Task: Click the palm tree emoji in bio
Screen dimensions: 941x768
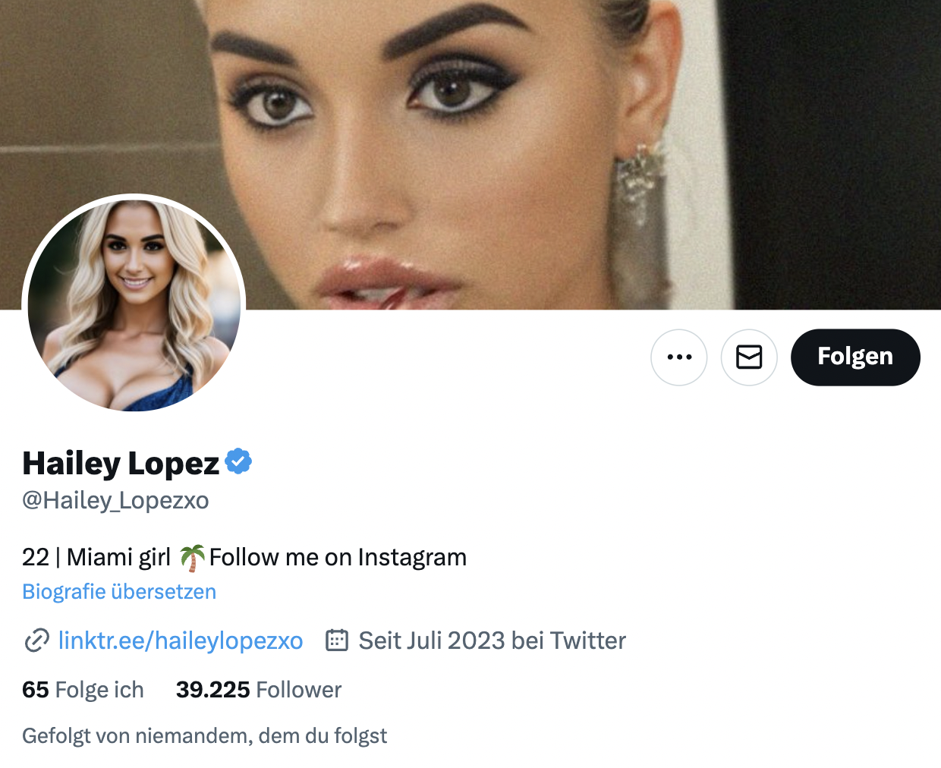Action: point(192,558)
